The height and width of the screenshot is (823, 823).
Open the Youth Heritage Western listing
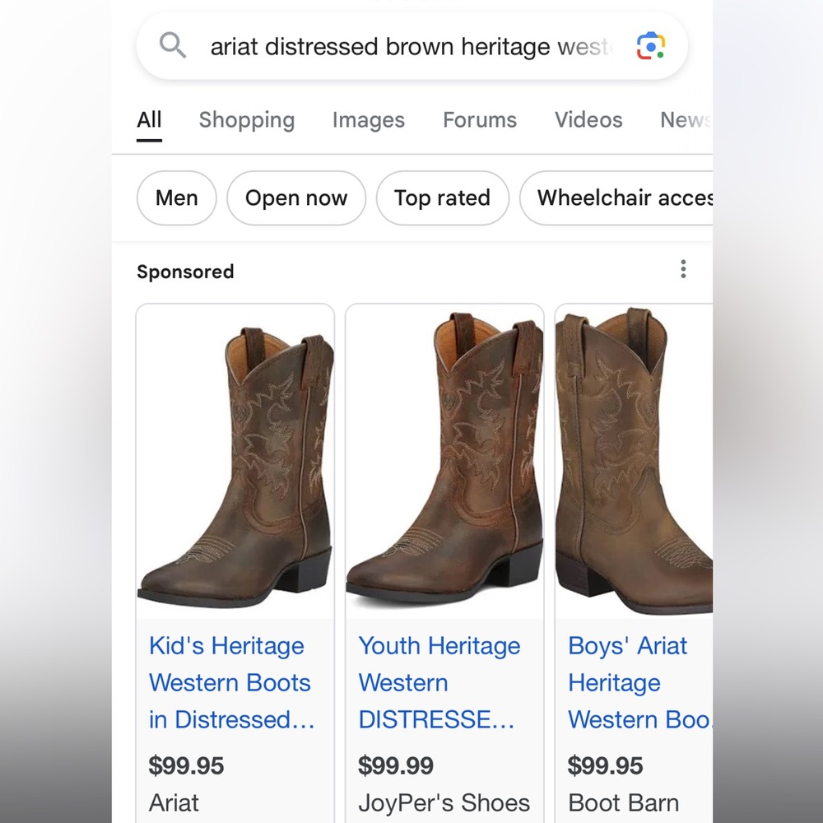439,682
